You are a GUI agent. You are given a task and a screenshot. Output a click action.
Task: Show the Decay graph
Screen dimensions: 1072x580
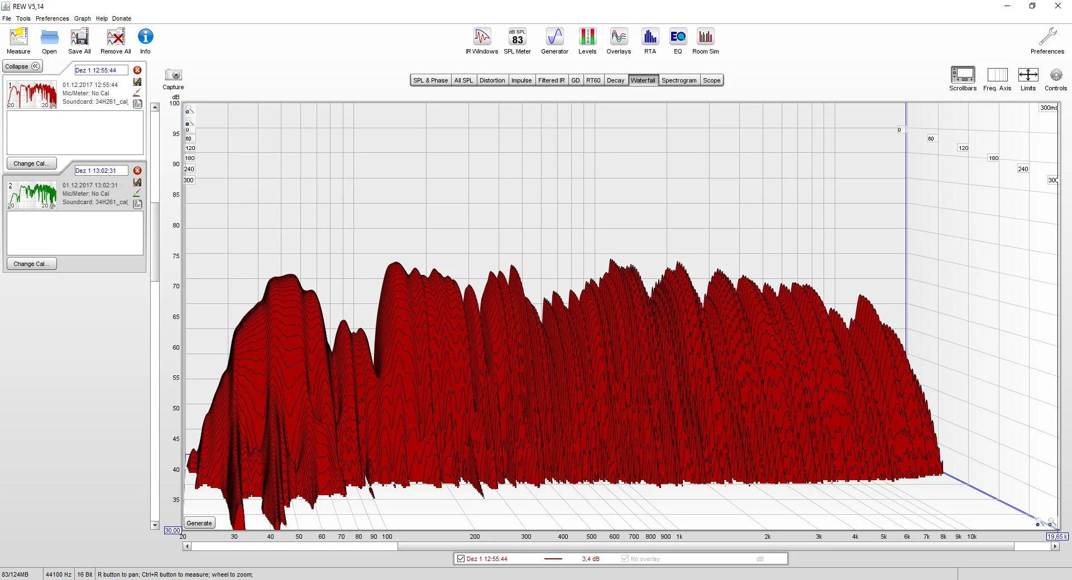coord(615,80)
